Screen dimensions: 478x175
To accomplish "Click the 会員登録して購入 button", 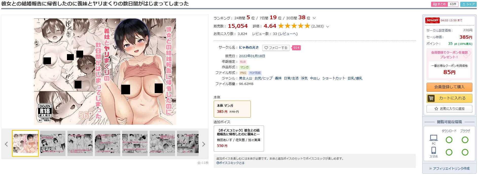I will 449,87.
